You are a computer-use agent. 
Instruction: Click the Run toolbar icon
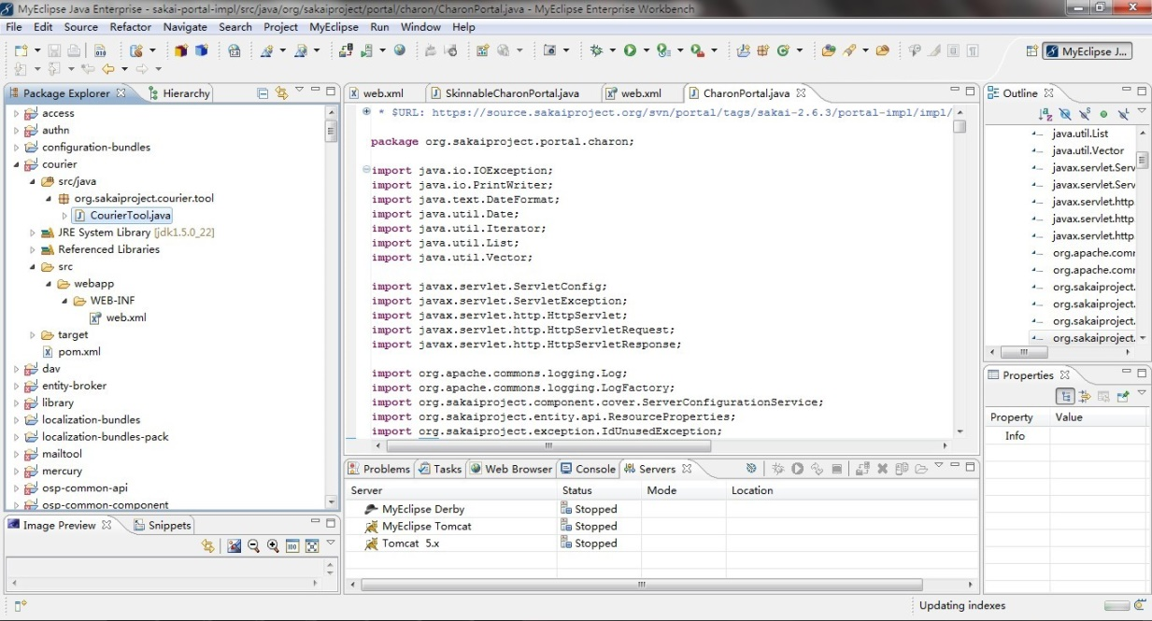click(x=630, y=50)
